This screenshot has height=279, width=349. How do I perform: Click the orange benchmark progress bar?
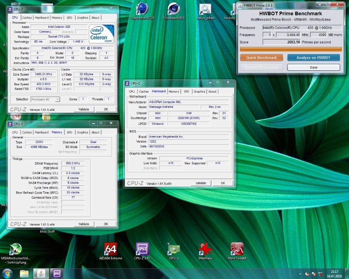291,49
